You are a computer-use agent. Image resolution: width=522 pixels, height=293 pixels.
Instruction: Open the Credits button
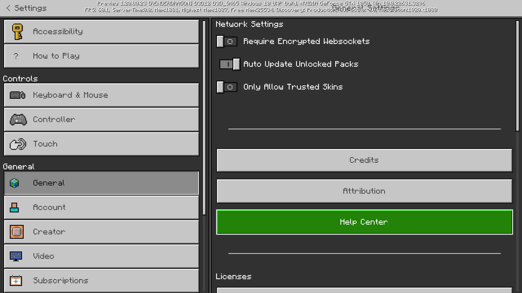click(364, 160)
